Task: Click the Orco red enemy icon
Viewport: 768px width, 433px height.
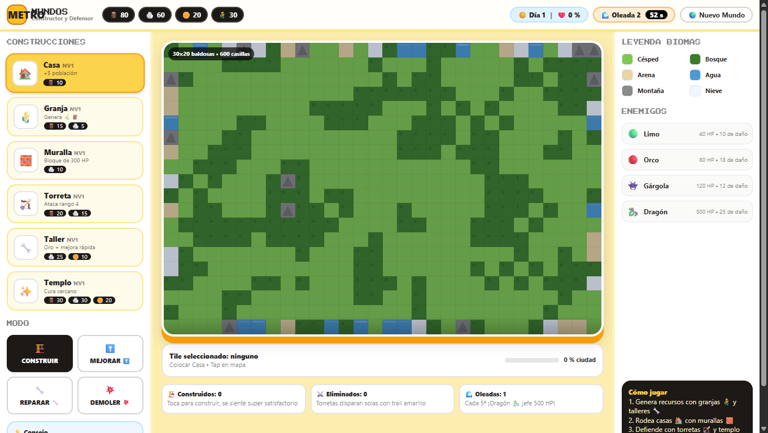Action: pyautogui.click(x=633, y=160)
